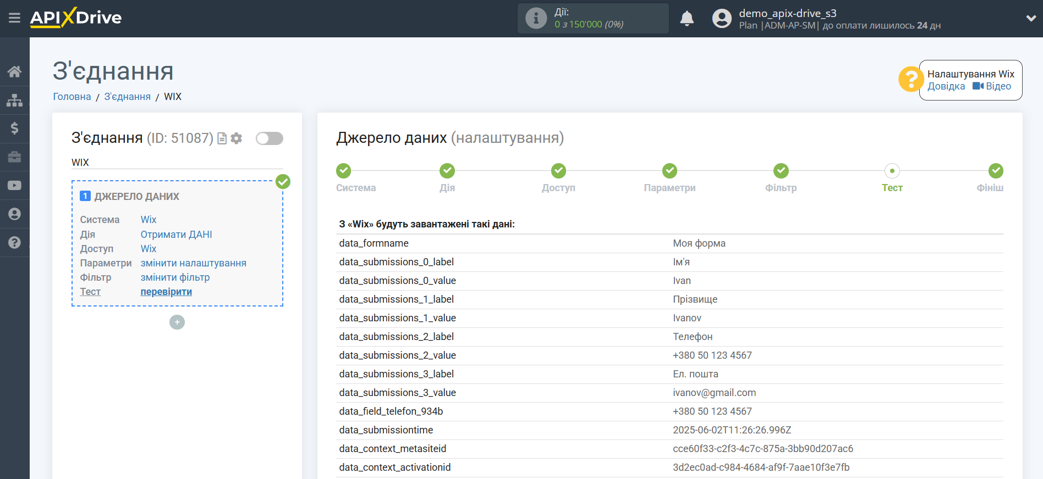Select the data_formname row
The image size is (1043, 479).
click(x=669, y=243)
